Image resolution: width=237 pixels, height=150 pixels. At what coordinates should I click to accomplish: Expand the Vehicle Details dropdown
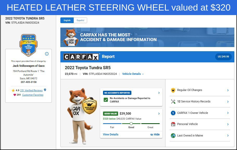133,74
